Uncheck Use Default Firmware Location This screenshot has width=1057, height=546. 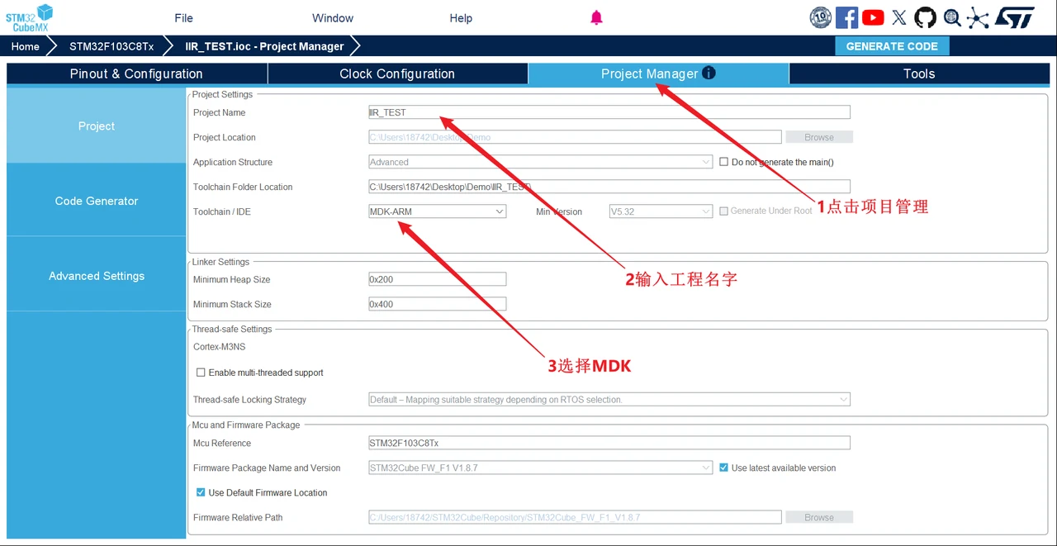coord(201,492)
